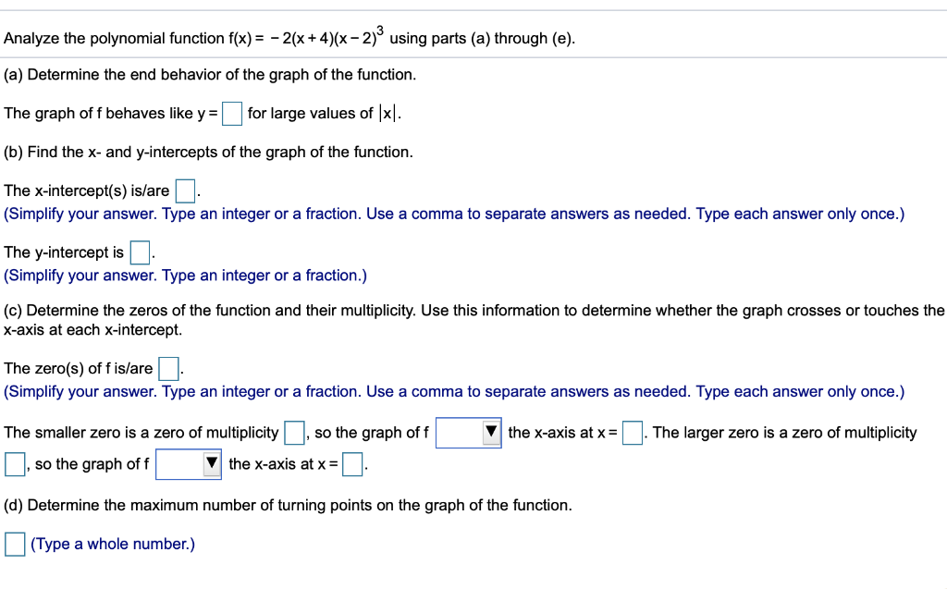
Task: Select the part (a) end behavior instruction
Action: [213, 75]
